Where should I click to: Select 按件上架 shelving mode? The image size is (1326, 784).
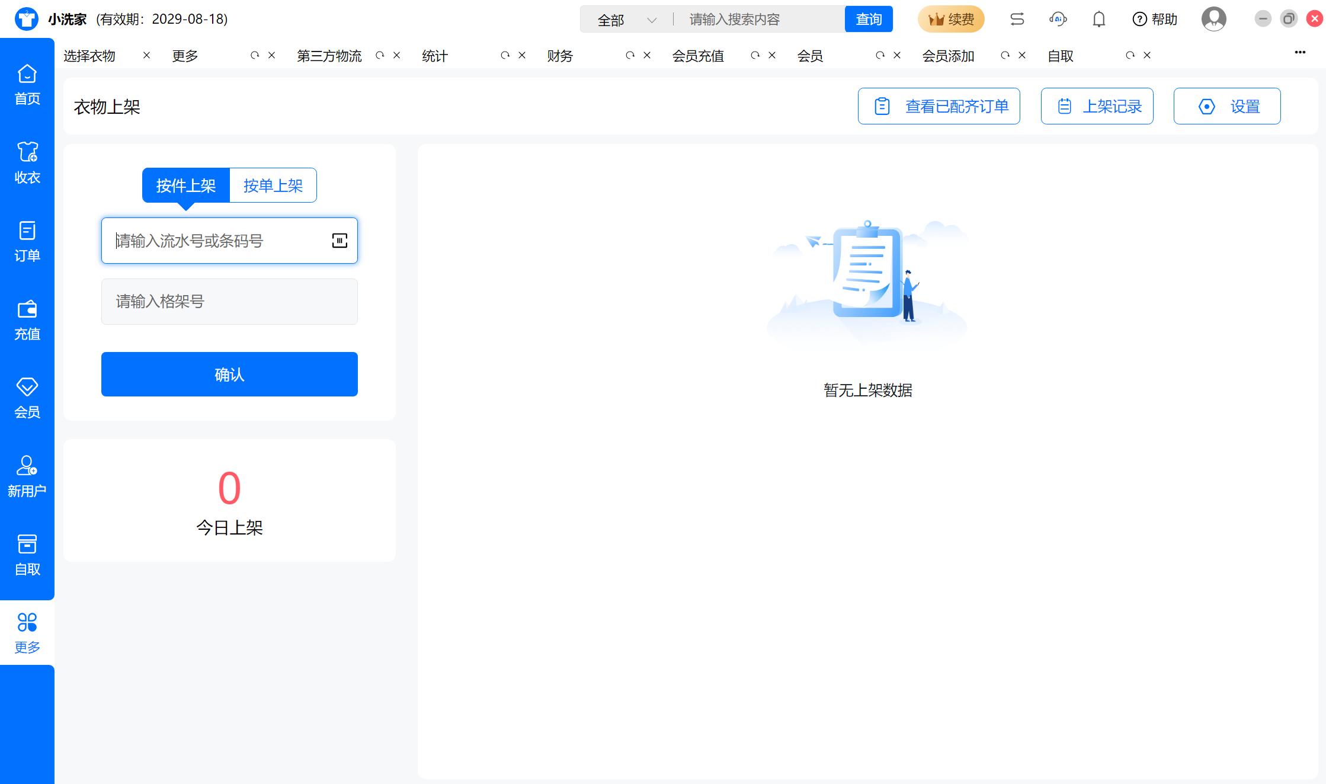[x=186, y=185]
